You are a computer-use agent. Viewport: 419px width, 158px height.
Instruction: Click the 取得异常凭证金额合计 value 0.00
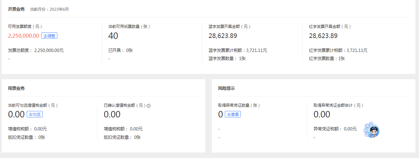[x=322, y=114]
